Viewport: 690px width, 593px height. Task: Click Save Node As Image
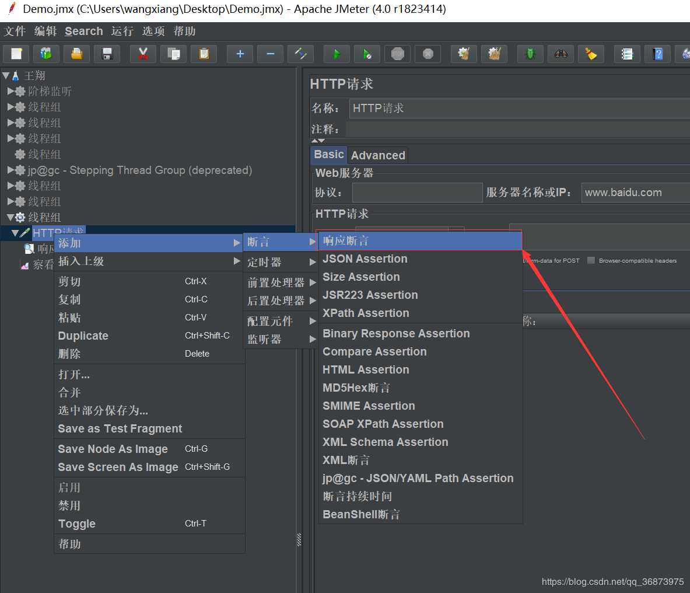click(149, 449)
